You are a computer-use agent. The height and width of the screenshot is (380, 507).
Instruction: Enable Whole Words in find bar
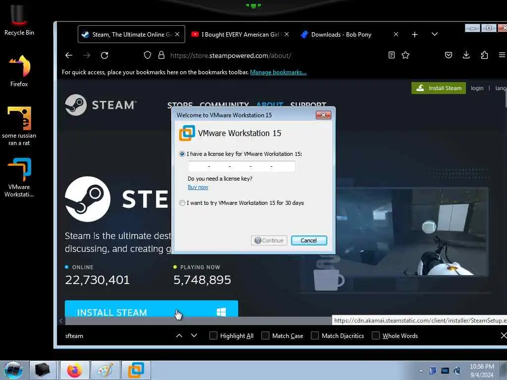pyautogui.click(x=375, y=336)
